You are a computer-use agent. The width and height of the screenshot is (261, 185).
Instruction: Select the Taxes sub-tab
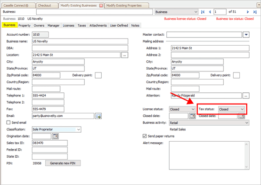point(82,25)
